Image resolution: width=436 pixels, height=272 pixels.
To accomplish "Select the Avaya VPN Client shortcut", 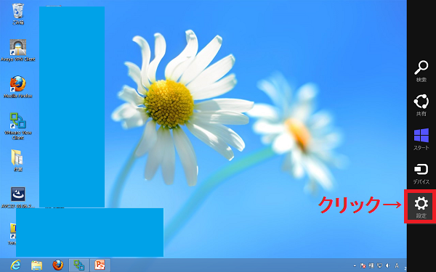I will [17, 50].
